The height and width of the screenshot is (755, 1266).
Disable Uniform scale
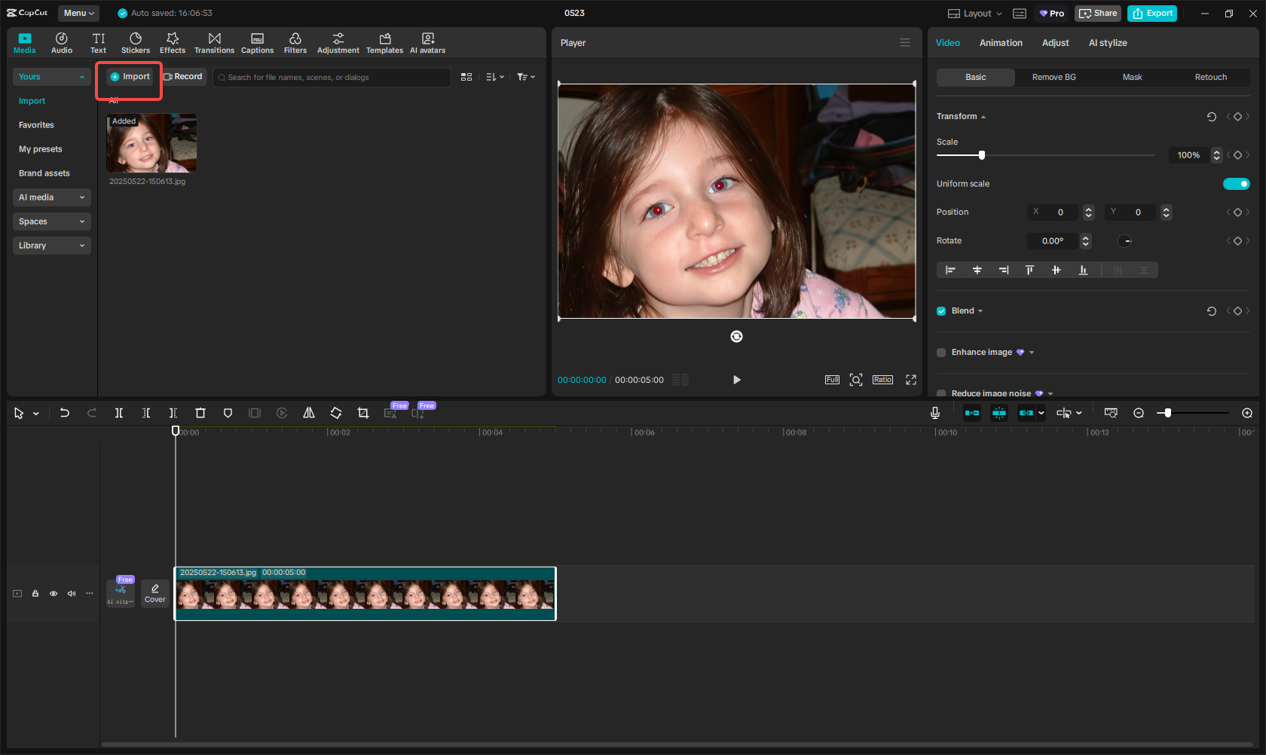click(1236, 183)
